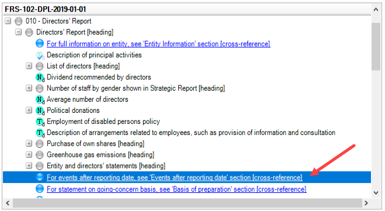385x211 pixels.
Task: Click blue cross-reference icon beside Entity Information link
Action: point(40,43)
